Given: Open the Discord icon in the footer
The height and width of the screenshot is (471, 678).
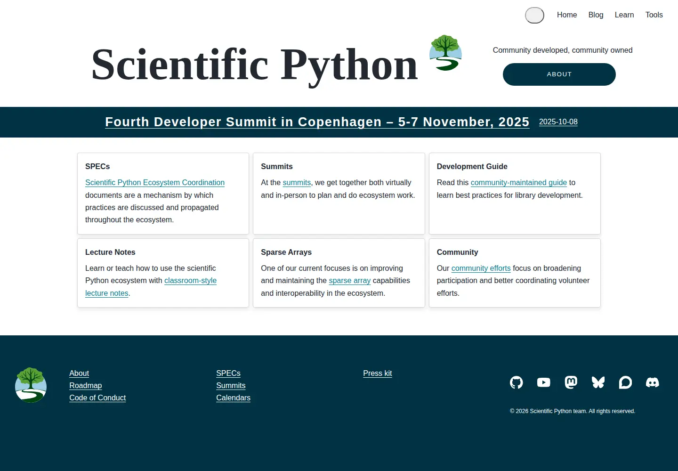Looking at the screenshot, I should 653,382.
